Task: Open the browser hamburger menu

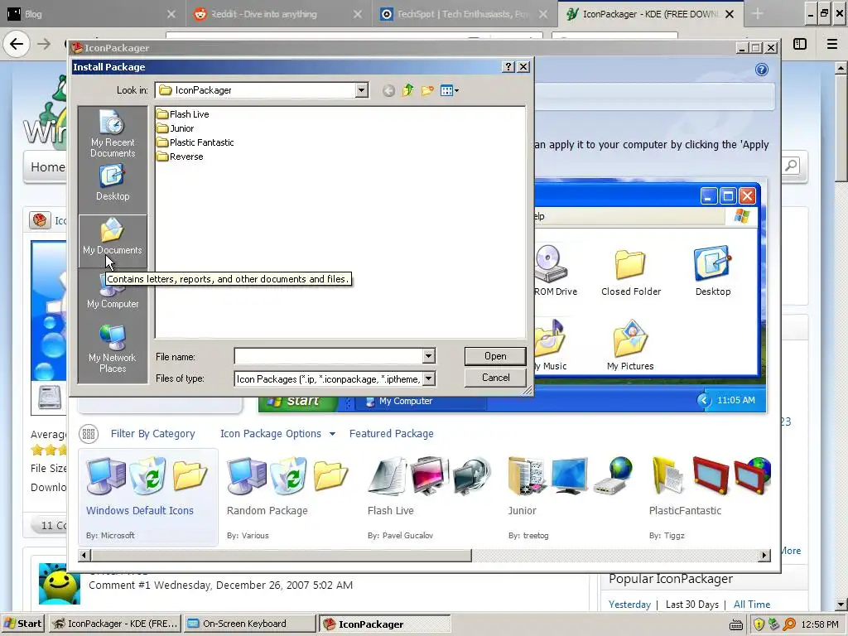Action: click(831, 44)
